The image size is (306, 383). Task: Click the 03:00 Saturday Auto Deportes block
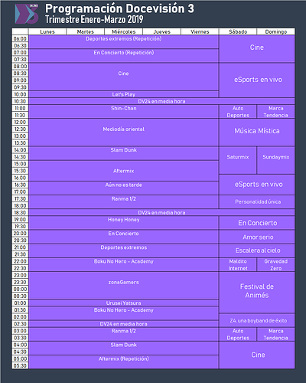[x=238, y=334]
